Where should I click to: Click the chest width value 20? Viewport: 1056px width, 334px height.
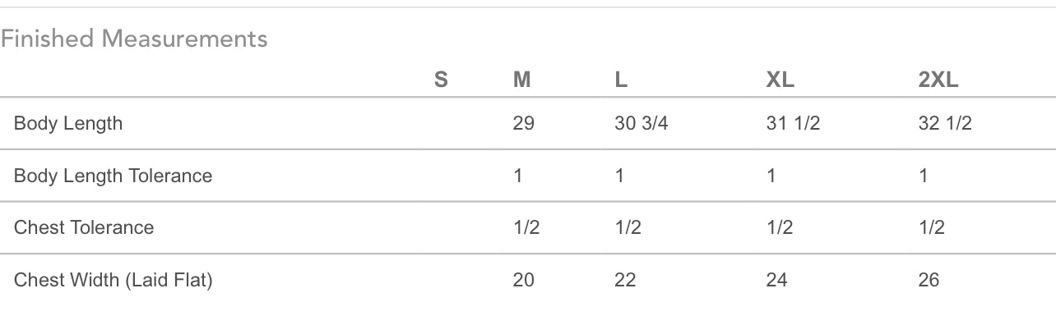point(523,280)
